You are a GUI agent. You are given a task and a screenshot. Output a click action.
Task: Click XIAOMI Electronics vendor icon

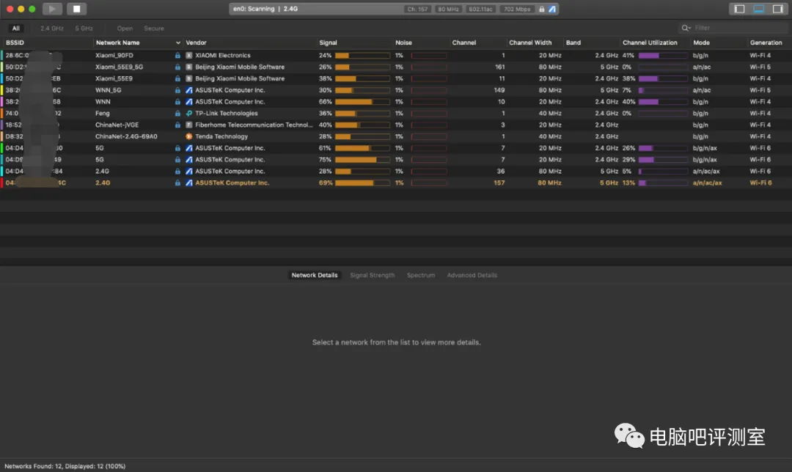point(189,56)
